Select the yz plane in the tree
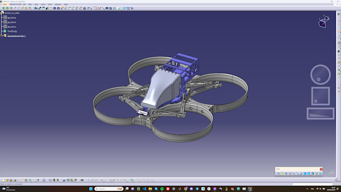Image resolution: width=341 pixels, height=192 pixels. pos(12,22)
